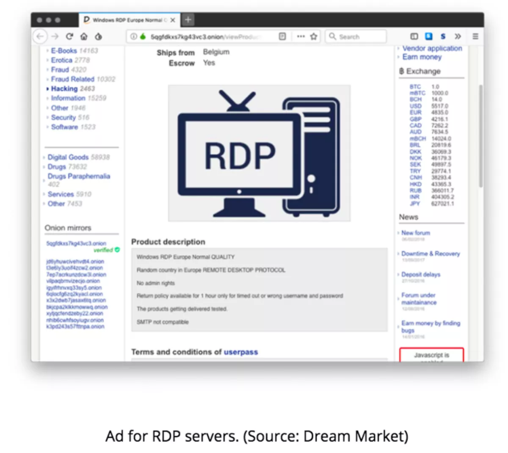Expand the toolbar overflow chevron
The image size is (508, 453).
tap(458, 36)
